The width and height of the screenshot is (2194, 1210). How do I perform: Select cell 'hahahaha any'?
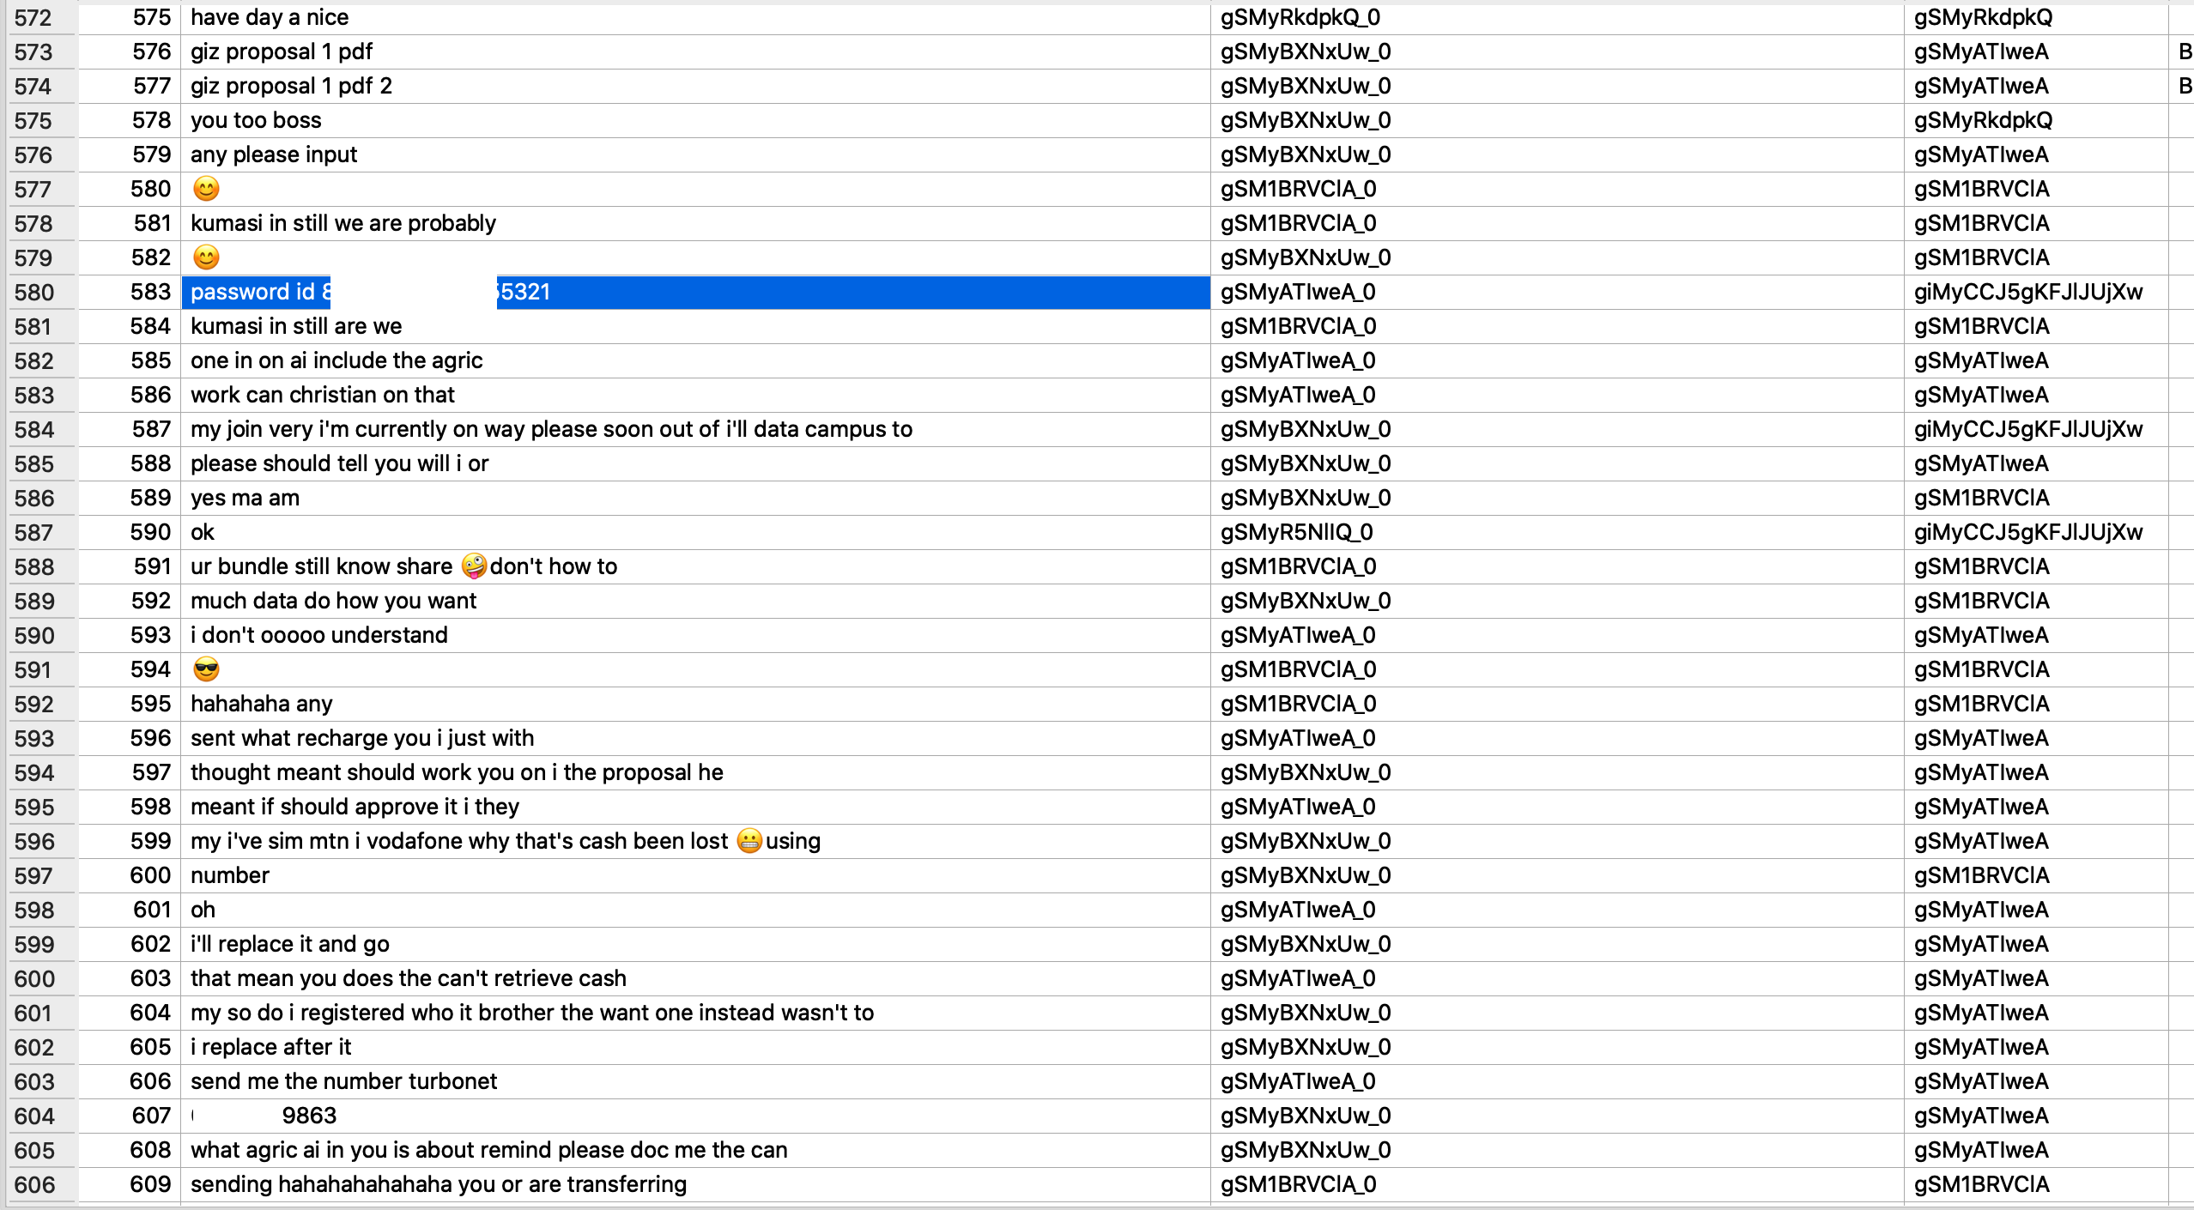(695, 704)
